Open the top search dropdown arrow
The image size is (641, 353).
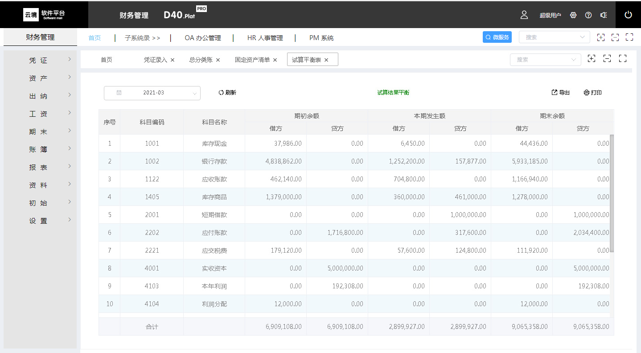(x=582, y=37)
